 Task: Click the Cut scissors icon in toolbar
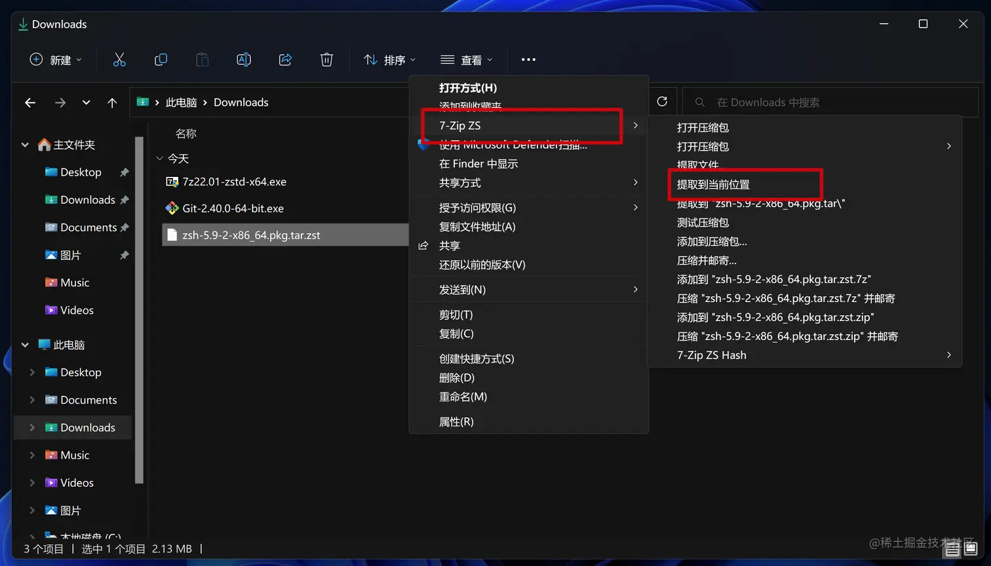coord(119,60)
